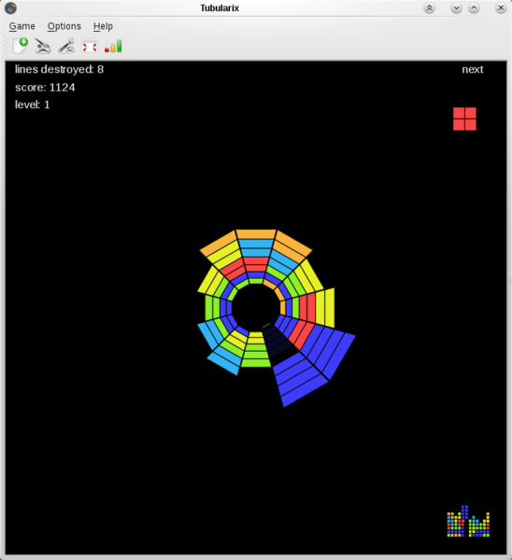Toggle fullscreen with the red arrows icon
Viewport: 512px width, 560px height.
click(90, 47)
